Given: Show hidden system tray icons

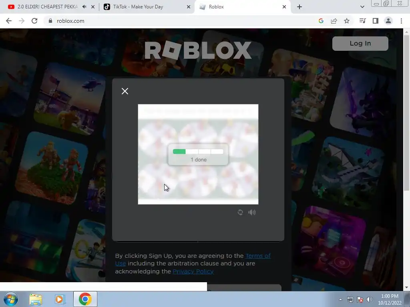Looking at the screenshot, I should pos(340,300).
